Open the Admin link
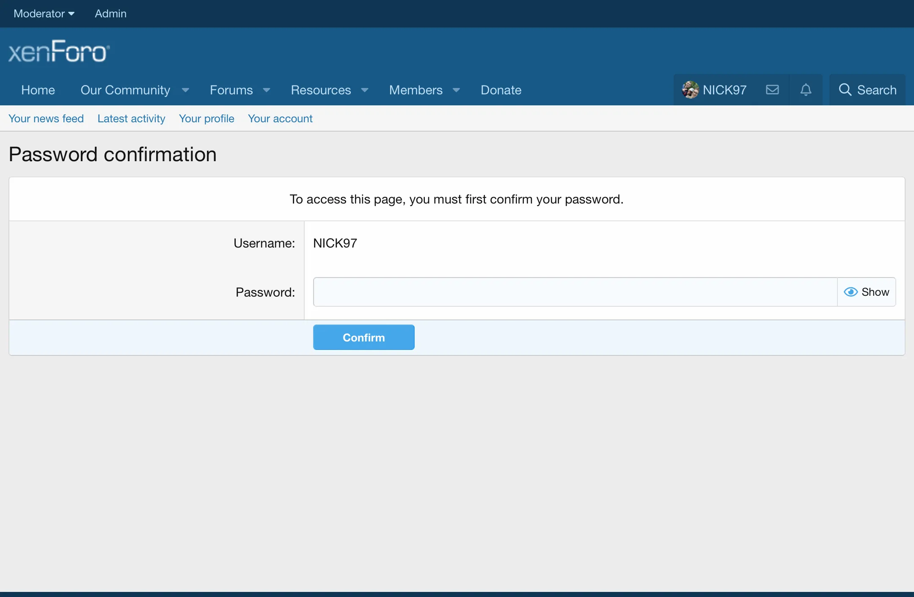914x597 pixels. (110, 14)
